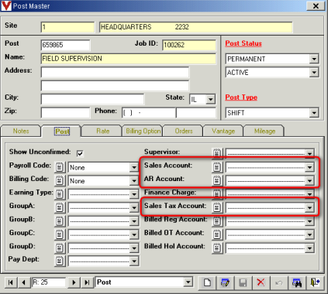Image resolution: width=328 pixels, height=294 pixels.
Task: Expand the Pay Dept dropdown
Action: point(134,262)
